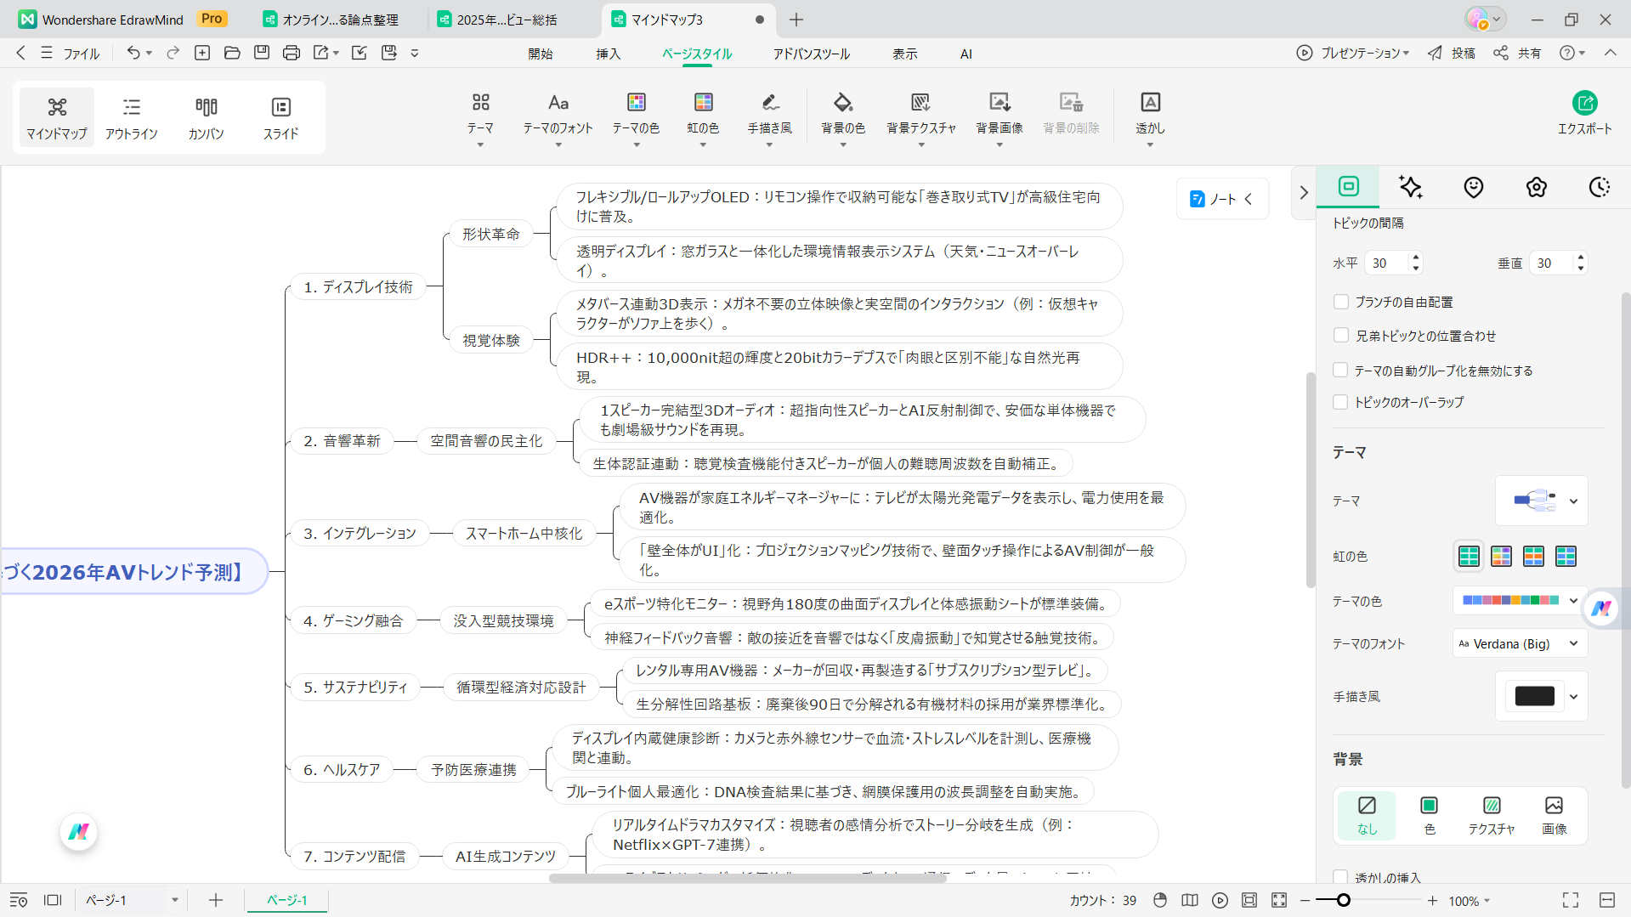This screenshot has width=1631, height=917.
Task: Switch to AI ribbon tab
Action: coord(966,54)
